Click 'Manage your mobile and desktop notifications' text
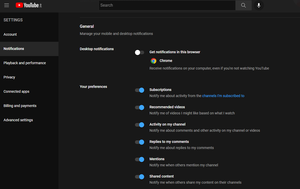 (x=116, y=34)
